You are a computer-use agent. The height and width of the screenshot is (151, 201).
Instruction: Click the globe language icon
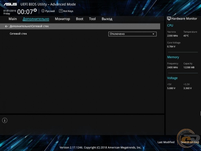pos(43,11)
